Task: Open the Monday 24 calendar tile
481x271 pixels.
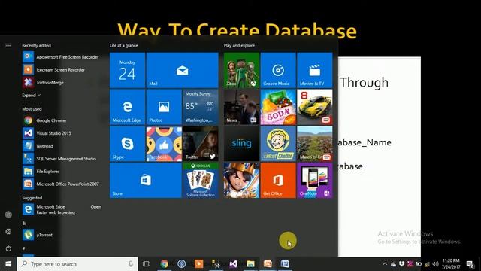Action: click(x=127, y=70)
